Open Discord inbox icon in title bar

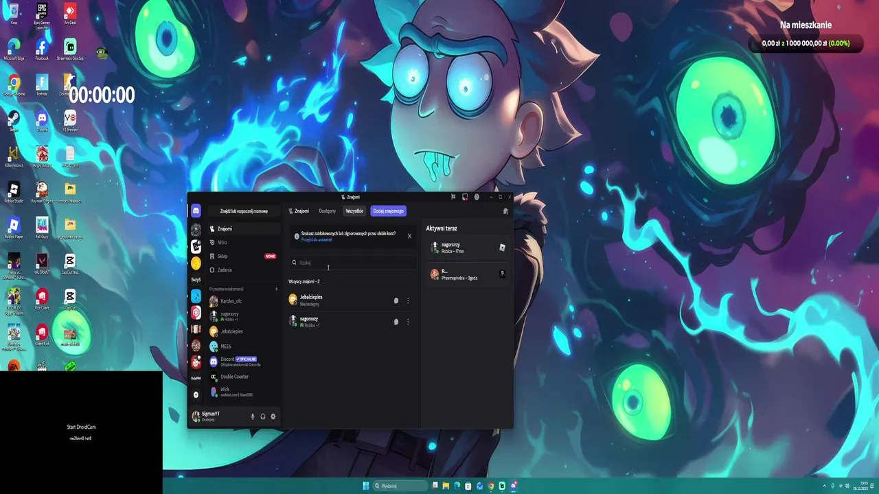pos(465,197)
